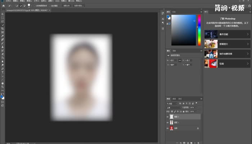Hide the 图层 2 layer
The width and height of the screenshot is (252, 144).
coord(167,117)
